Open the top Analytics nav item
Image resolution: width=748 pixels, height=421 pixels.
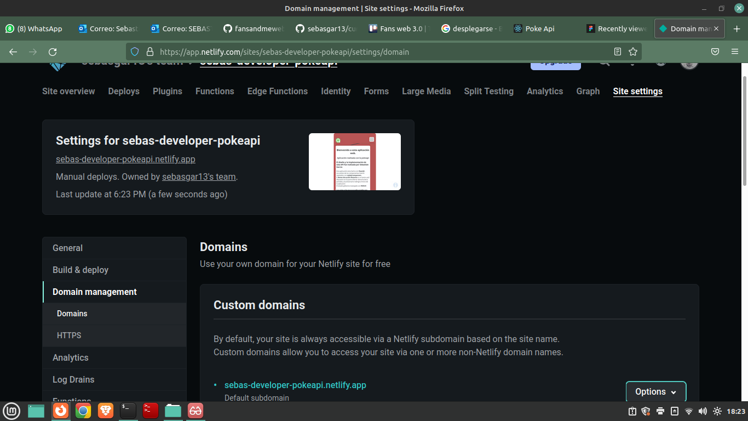point(545,91)
